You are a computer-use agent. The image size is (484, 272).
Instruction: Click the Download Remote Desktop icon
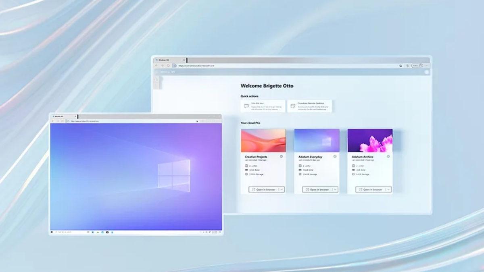click(x=292, y=105)
